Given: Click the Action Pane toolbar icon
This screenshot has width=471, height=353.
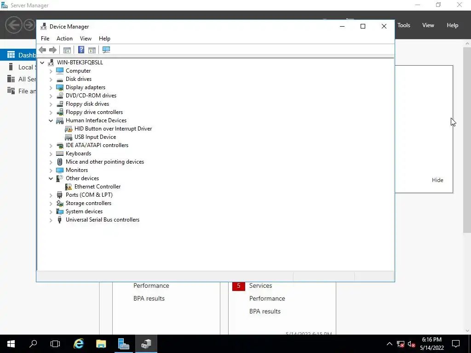Looking at the screenshot, I should click(x=92, y=50).
